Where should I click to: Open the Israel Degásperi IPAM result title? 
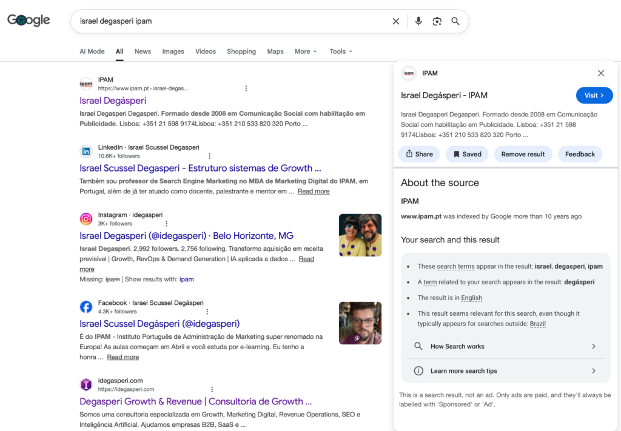coord(113,101)
